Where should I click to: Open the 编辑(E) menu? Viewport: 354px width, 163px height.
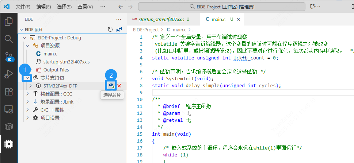pyautogui.click(x=43, y=7)
